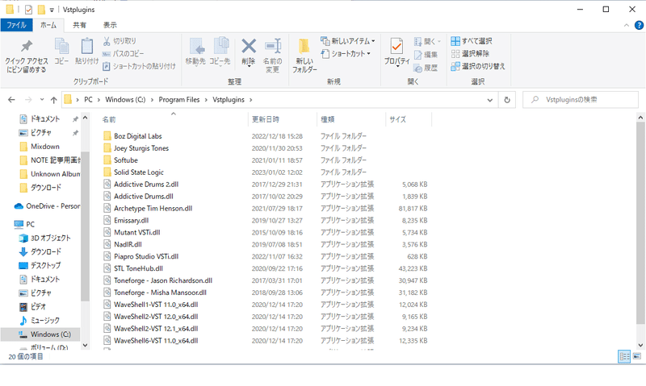
Task: Click the navigation pane scroll down arrow
Action: pos(86,345)
